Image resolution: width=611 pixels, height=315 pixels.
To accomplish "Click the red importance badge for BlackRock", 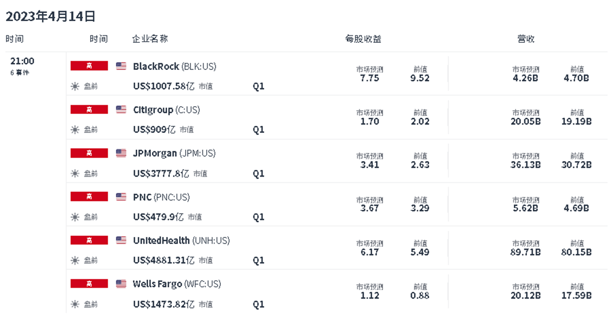I will (89, 66).
